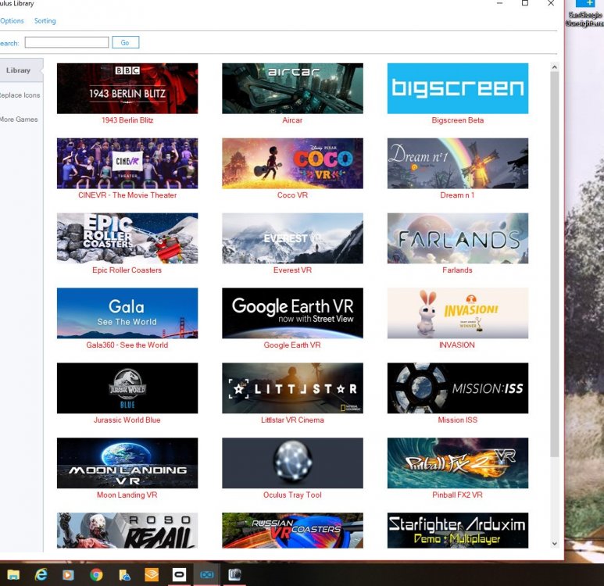
Task: Open the Sorting menu
Action: click(x=45, y=21)
